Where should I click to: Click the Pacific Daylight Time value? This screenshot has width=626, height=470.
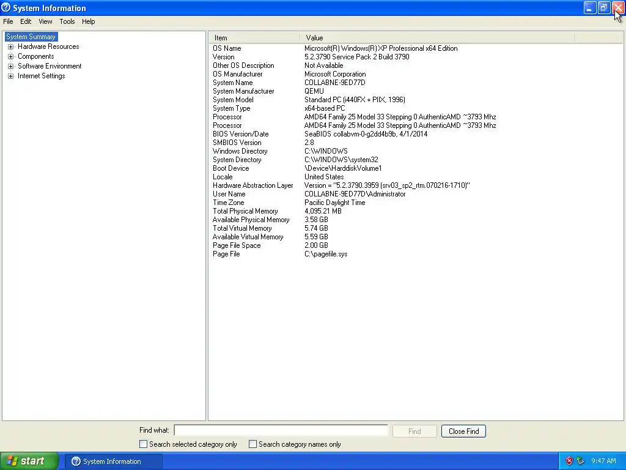[334, 203]
